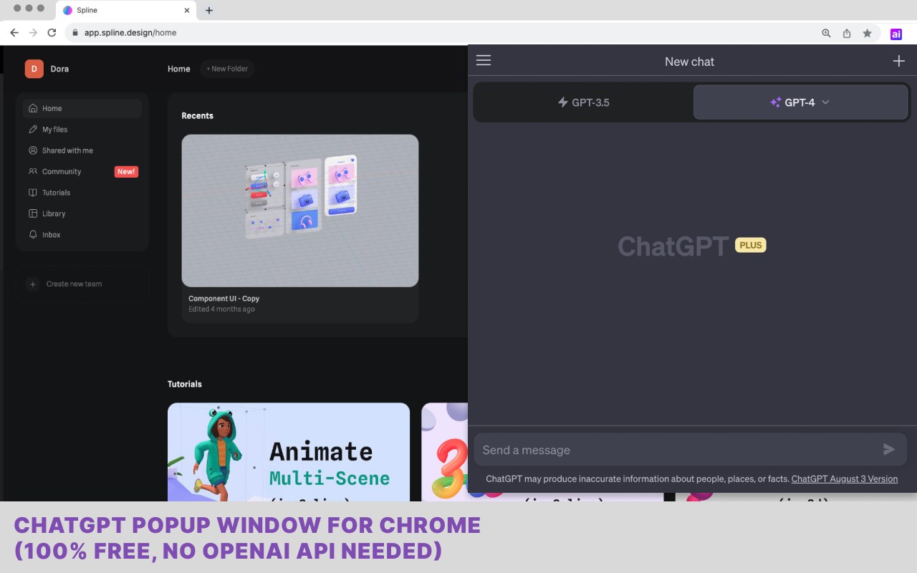Click the PLUS badge next to ChatGPT
This screenshot has height=573, width=917.
tap(751, 245)
